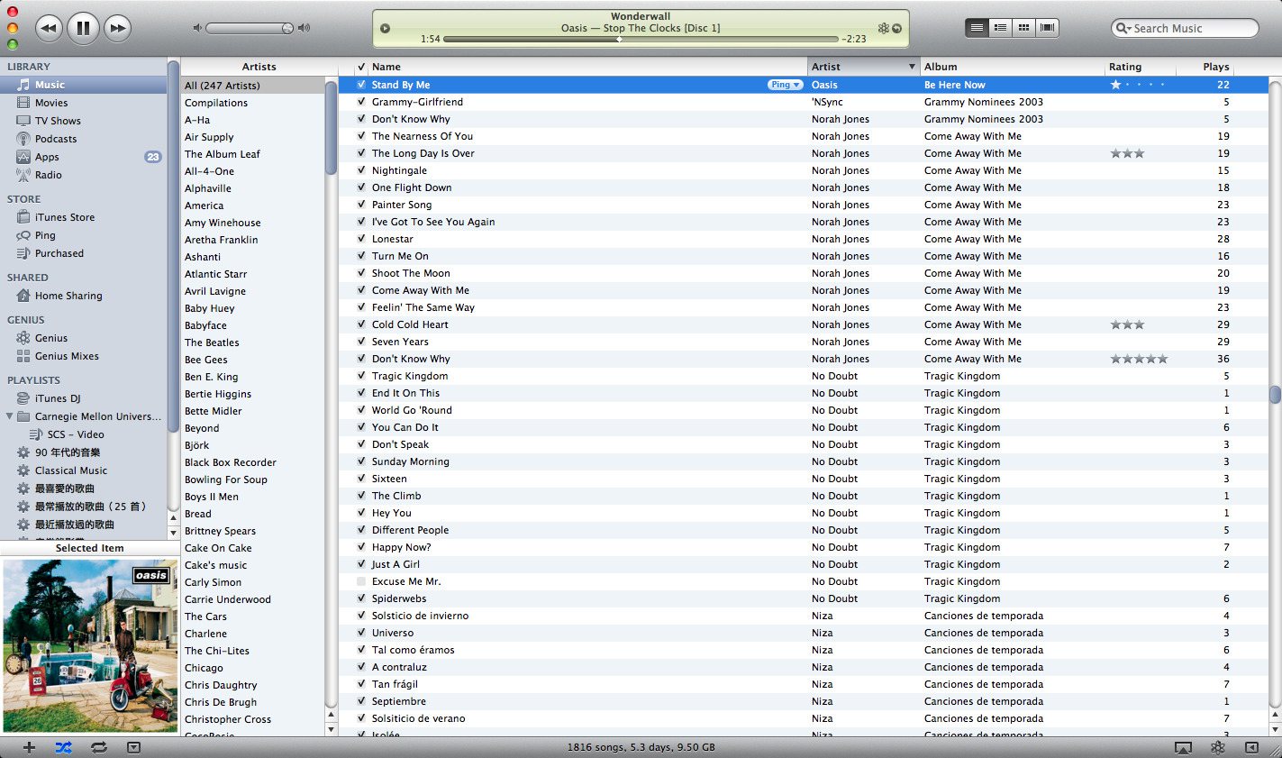Uncheck the checkbox for Nightingale
The image size is (1282, 758).
[361, 170]
